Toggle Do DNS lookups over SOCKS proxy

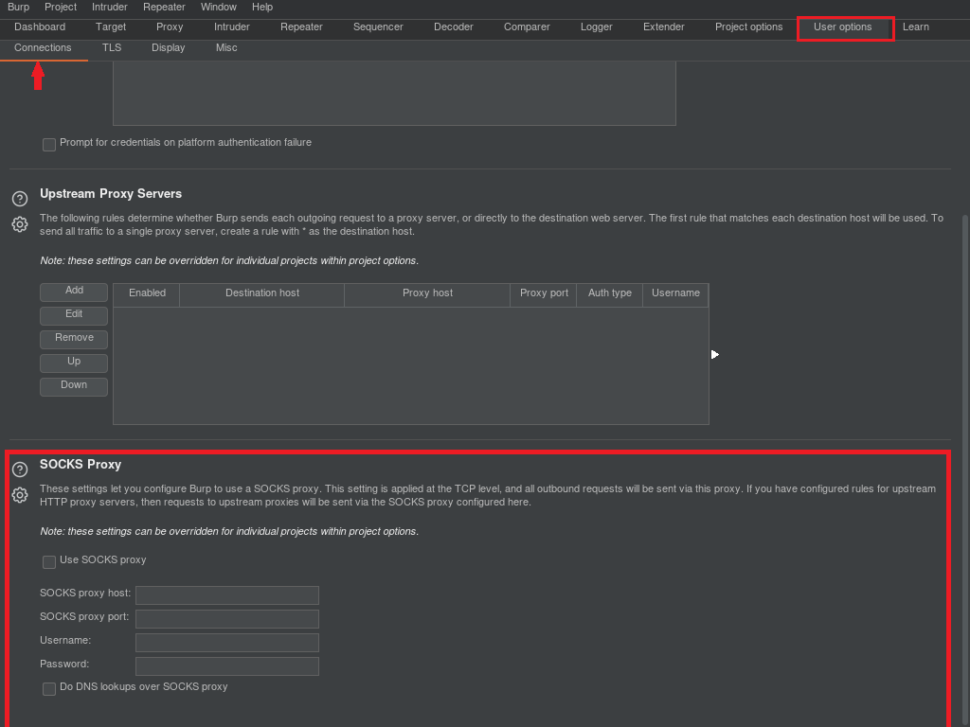49,689
